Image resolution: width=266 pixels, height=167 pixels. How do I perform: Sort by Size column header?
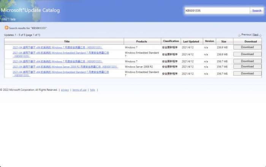(225, 41)
